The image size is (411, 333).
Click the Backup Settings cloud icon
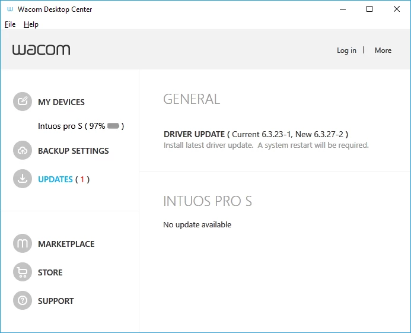click(x=23, y=150)
